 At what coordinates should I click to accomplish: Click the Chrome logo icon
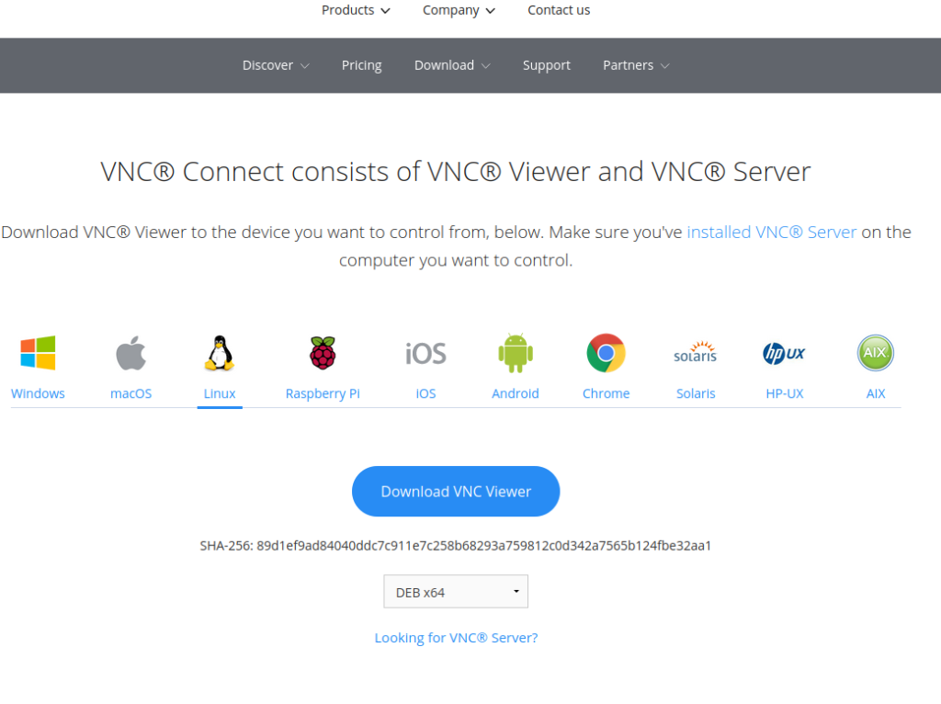tap(607, 353)
